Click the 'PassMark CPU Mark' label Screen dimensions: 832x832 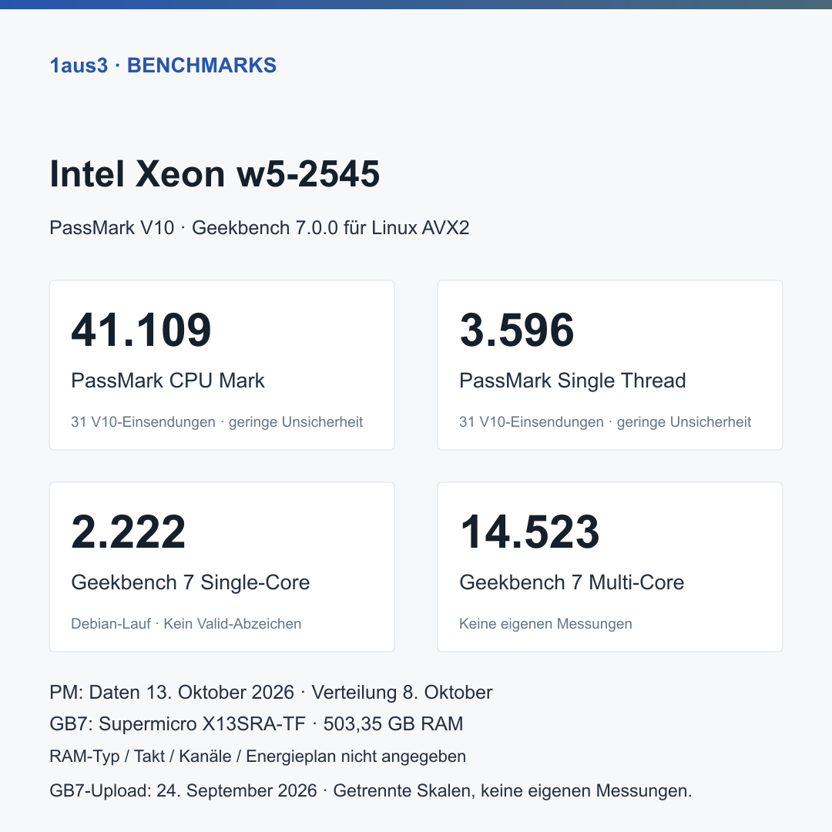(168, 381)
